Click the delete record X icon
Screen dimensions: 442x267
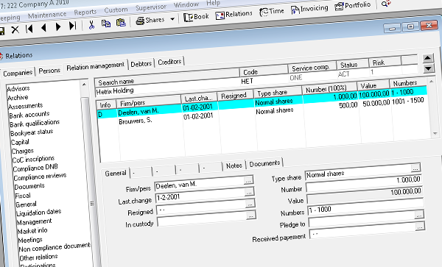click(x=15, y=29)
